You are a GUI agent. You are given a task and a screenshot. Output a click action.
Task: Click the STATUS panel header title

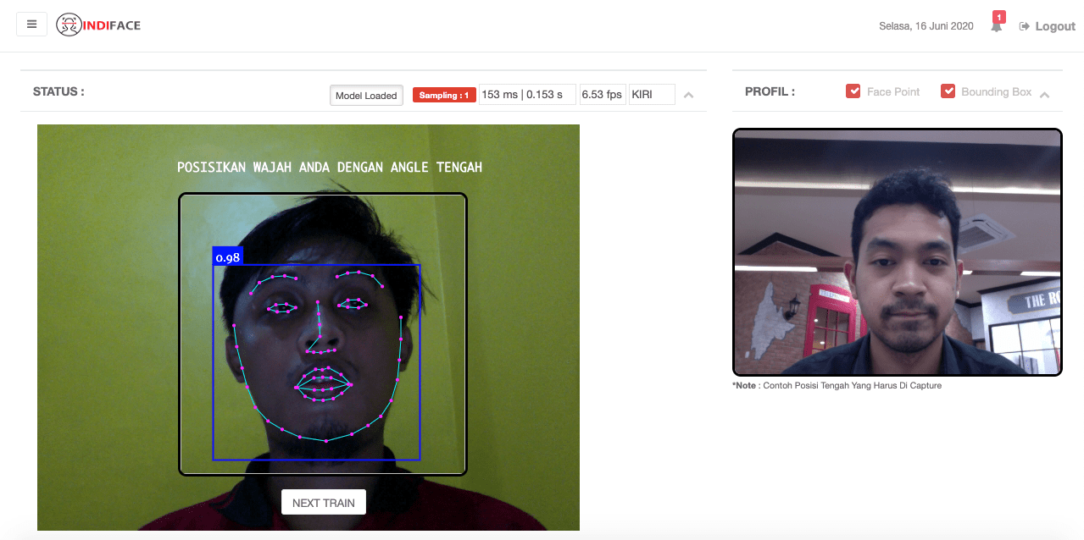tap(58, 91)
